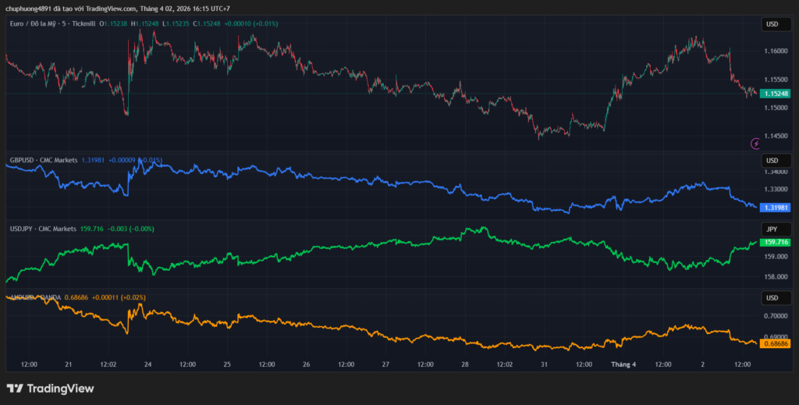This screenshot has height=405, width=799.
Task: Click the orange 0.68686 AUDUSD price tag
Action: pyautogui.click(x=775, y=343)
